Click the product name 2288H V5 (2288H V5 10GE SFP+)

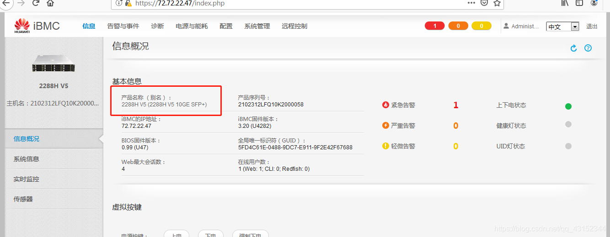click(x=164, y=105)
